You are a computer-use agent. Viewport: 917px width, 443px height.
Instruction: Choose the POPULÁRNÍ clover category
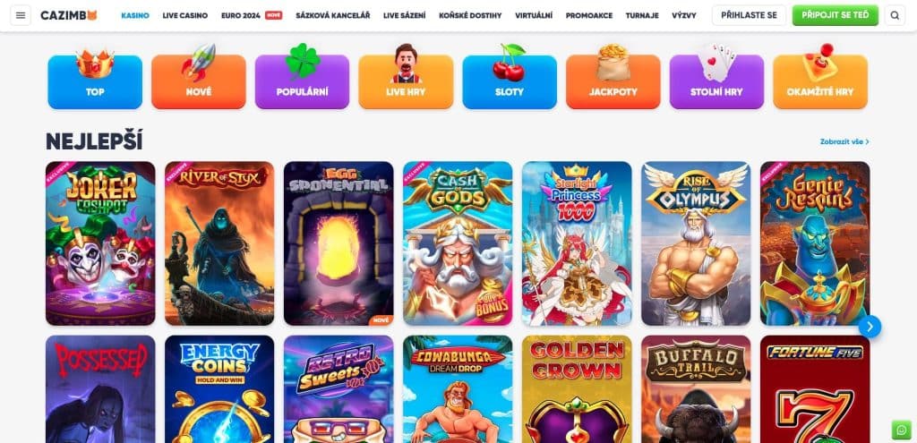[302, 81]
